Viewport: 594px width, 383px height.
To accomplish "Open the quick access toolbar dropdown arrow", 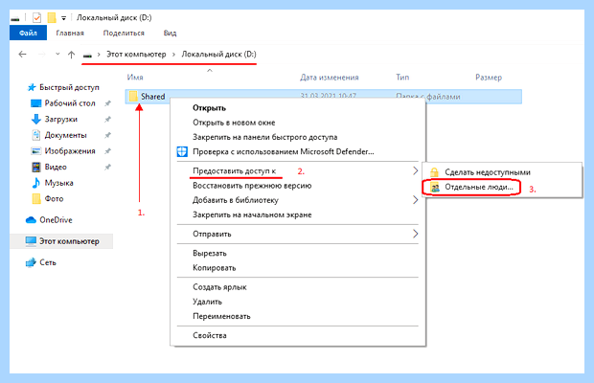I will [x=63, y=18].
